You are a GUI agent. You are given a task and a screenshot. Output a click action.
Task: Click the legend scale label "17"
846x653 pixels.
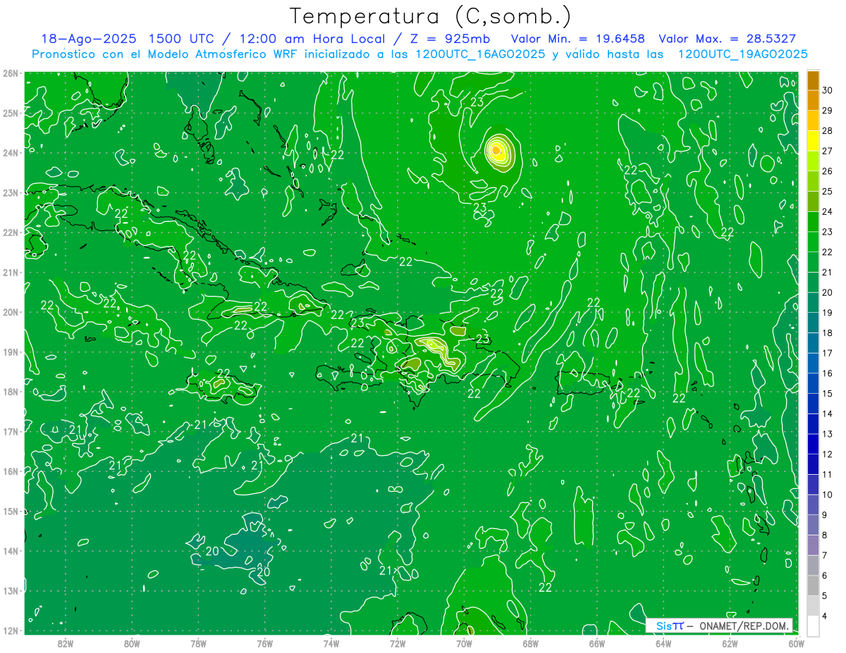click(827, 353)
